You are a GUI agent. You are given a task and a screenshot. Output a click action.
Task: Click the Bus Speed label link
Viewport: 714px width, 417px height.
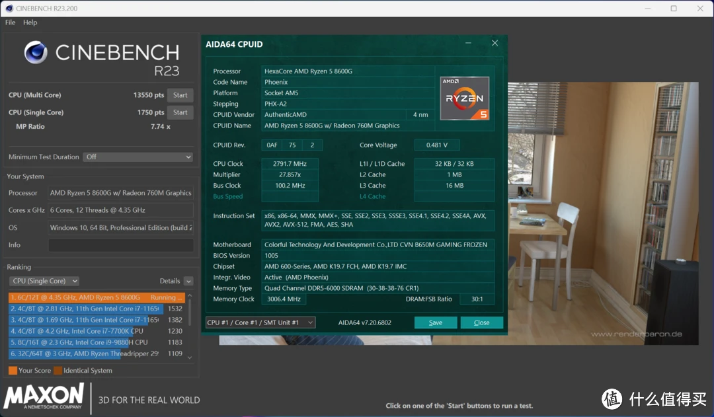click(227, 197)
